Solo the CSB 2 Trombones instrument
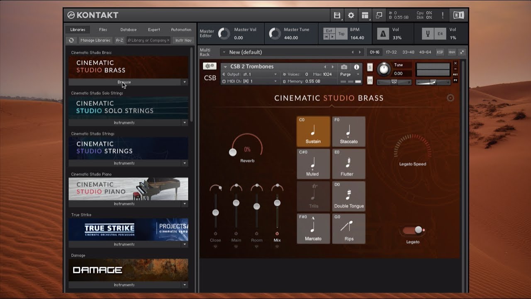Image resolution: width=531 pixels, height=299 pixels. (370, 67)
